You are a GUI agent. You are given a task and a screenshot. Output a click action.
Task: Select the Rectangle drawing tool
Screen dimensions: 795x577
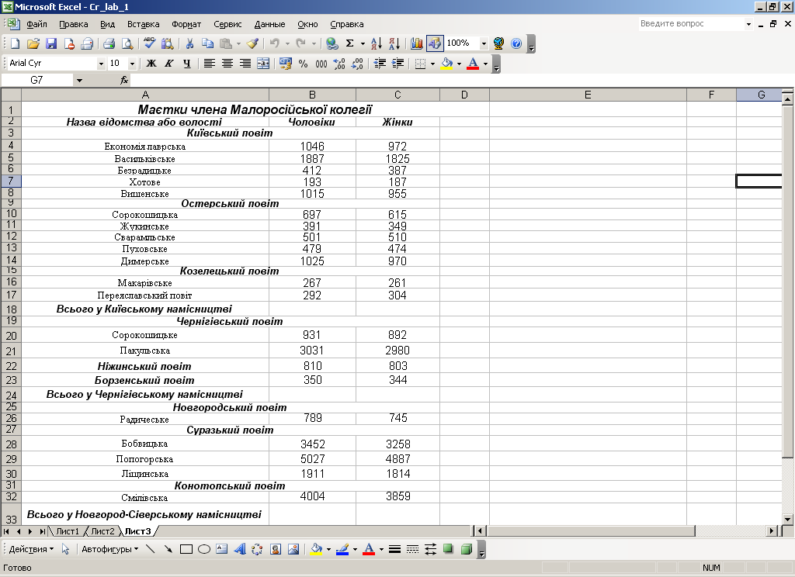point(186,549)
